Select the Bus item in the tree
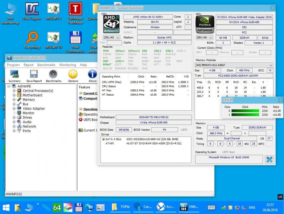284x214 pixels. coord(25,104)
